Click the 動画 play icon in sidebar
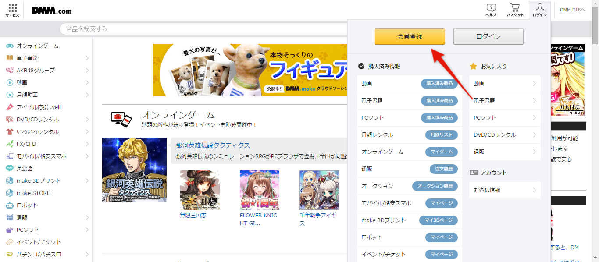Image resolution: width=599 pixels, height=262 pixels. point(9,82)
